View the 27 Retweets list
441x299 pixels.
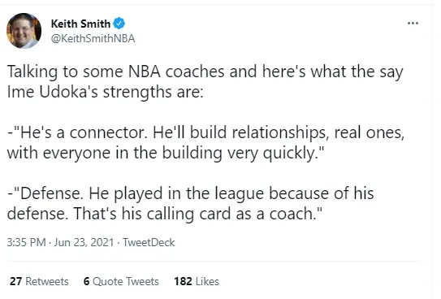pyautogui.click(x=39, y=281)
